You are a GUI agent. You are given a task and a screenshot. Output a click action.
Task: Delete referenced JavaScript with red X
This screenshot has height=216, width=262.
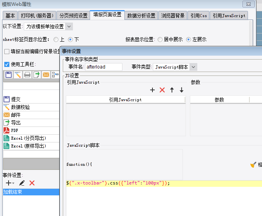(x=162, y=90)
